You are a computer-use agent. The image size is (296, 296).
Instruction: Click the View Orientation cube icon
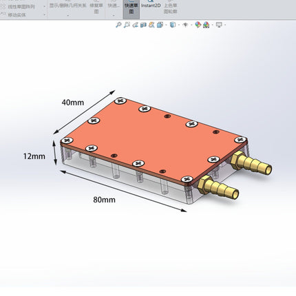pyautogui.click(x=160, y=25)
